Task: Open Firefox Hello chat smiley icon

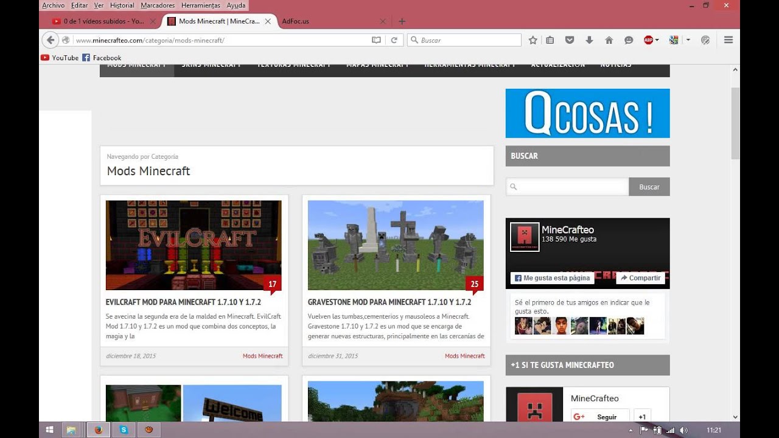Action: [x=629, y=40]
